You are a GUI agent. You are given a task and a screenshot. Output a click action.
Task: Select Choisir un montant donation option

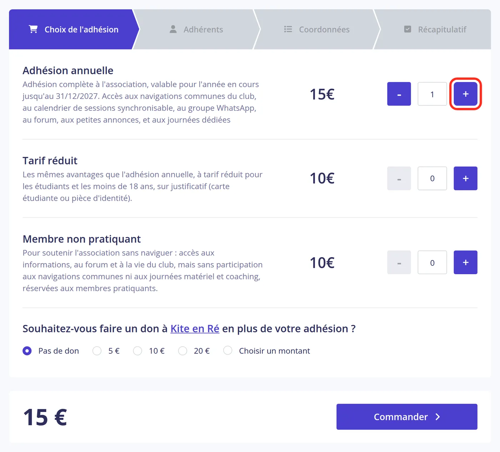pos(227,351)
